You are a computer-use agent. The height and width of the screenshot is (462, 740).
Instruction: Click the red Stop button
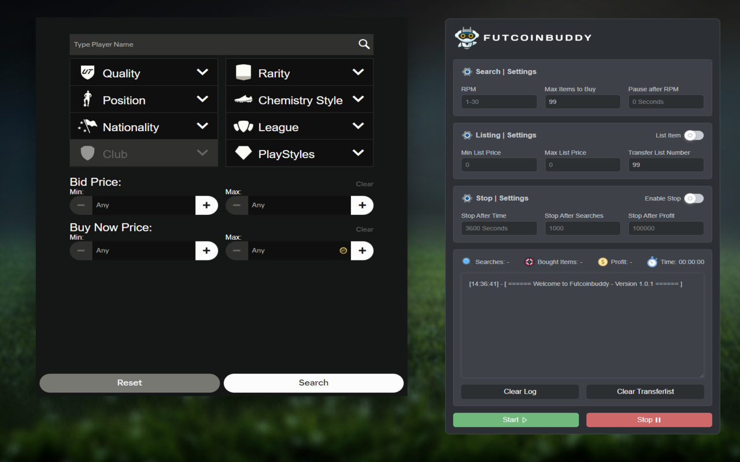point(649,420)
